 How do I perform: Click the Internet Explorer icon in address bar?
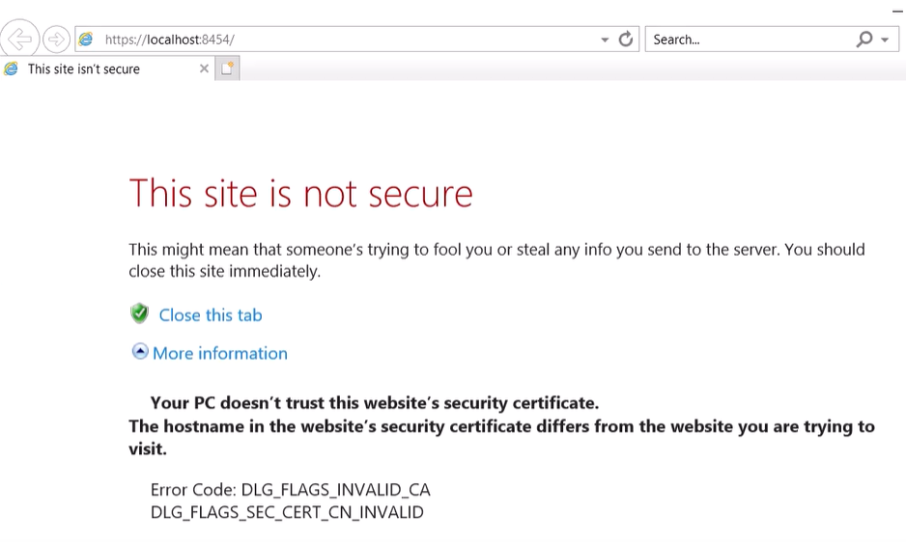87,40
